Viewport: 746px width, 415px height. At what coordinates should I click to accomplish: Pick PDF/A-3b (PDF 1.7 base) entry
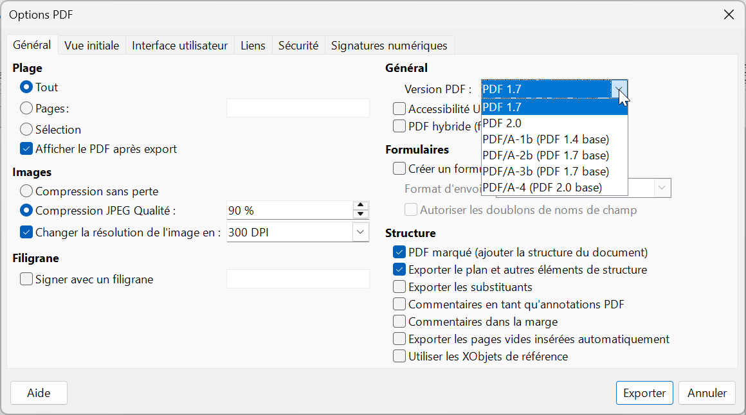coord(545,172)
